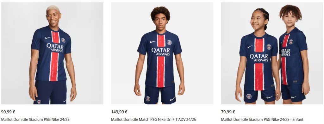Open the Maillot Domicile Match Dri-FIT ADV title

click(x=153, y=120)
